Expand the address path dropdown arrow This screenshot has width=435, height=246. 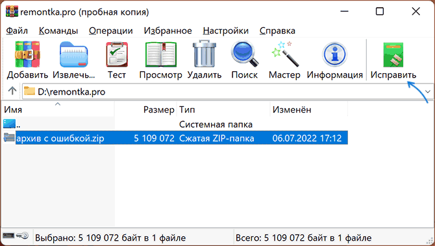(x=427, y=91)
